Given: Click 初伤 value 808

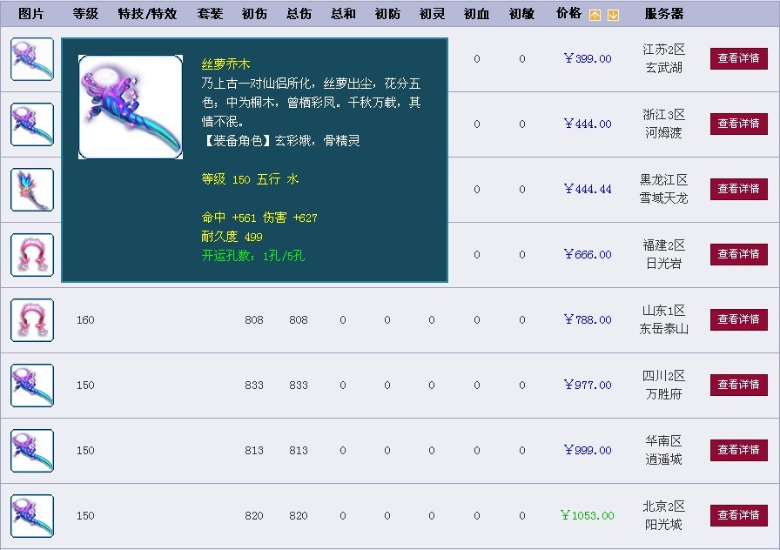Looking at the screenshot, I should click(254, 319).
